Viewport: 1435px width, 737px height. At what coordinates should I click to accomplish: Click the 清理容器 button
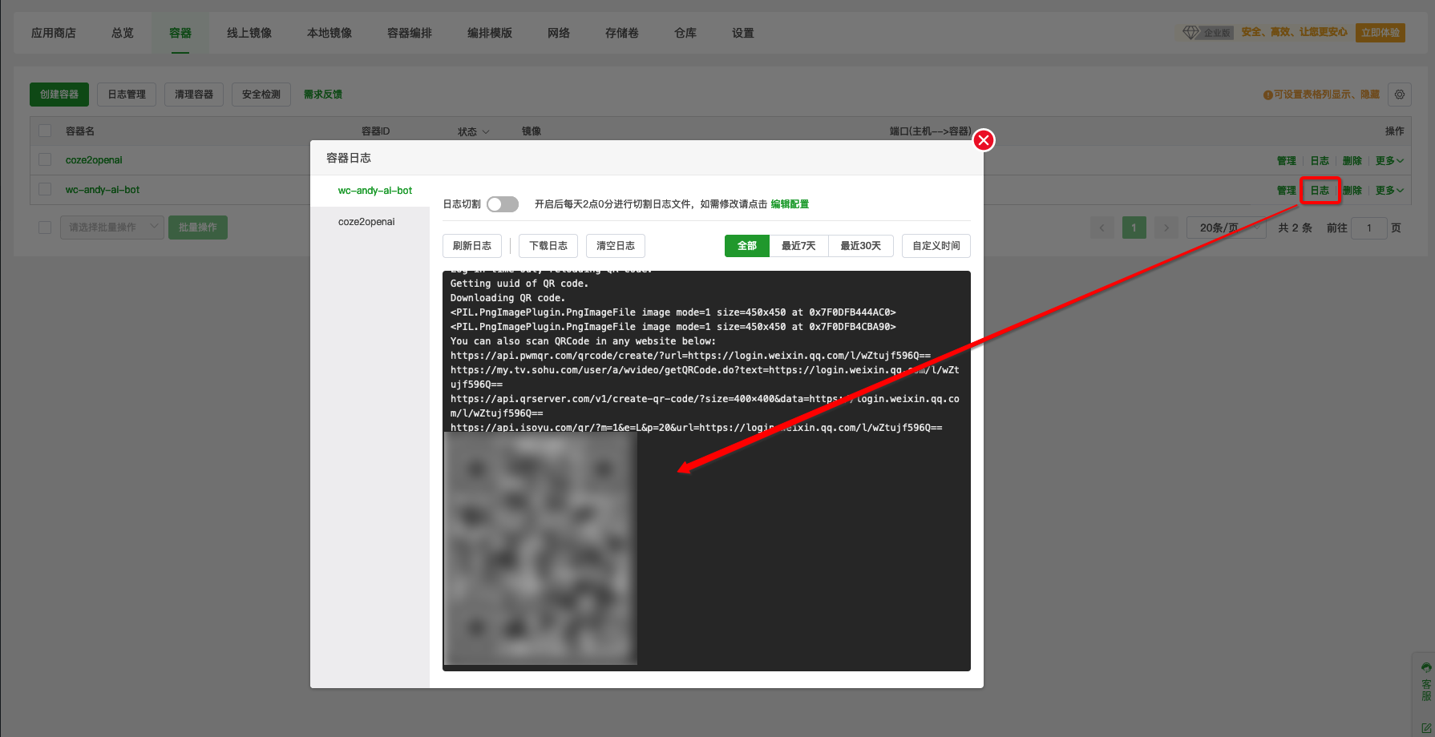click(x=194, y=95)
